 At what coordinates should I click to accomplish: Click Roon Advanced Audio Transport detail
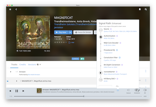[115, 74]
